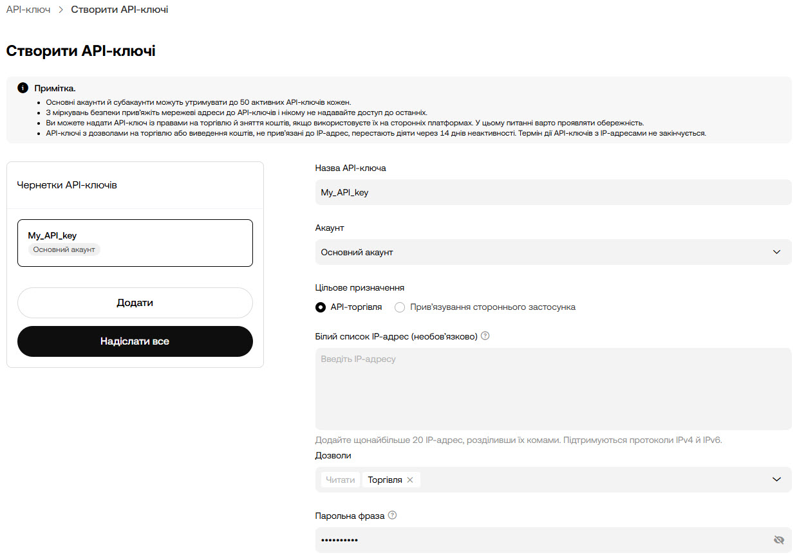Click help icon next to IP whitelist label
The width and height of the screenshot is (806, 560).
click(x=485, y=336)
